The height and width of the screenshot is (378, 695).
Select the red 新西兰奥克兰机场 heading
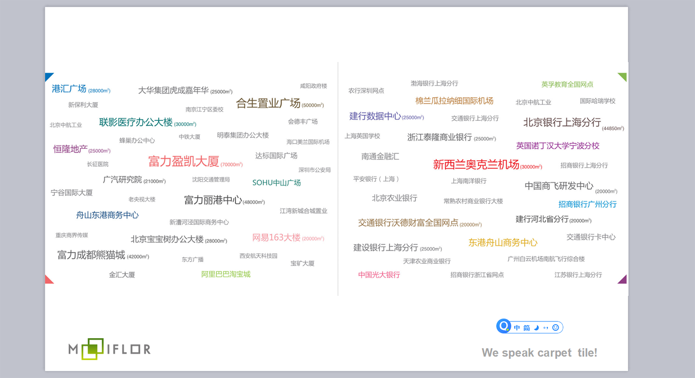(476, 165)
